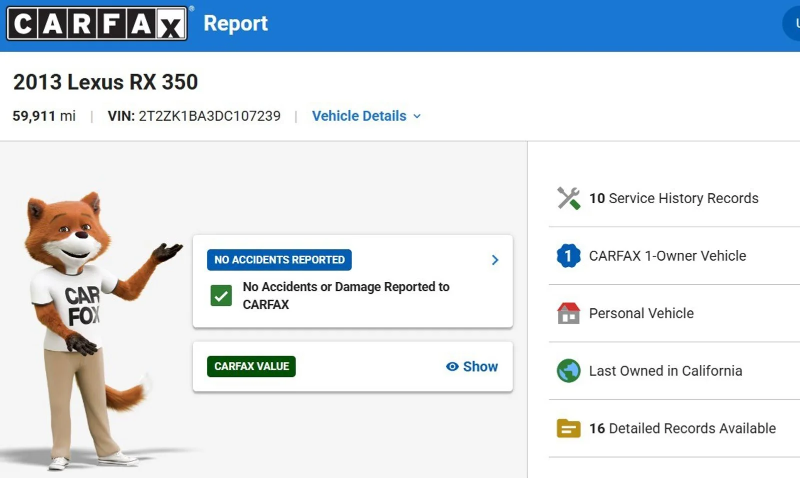This screenshot has height=478, width=800.
Task: Click the NO ACCIDENTS REPORTED badge
Action: [279, 260]
